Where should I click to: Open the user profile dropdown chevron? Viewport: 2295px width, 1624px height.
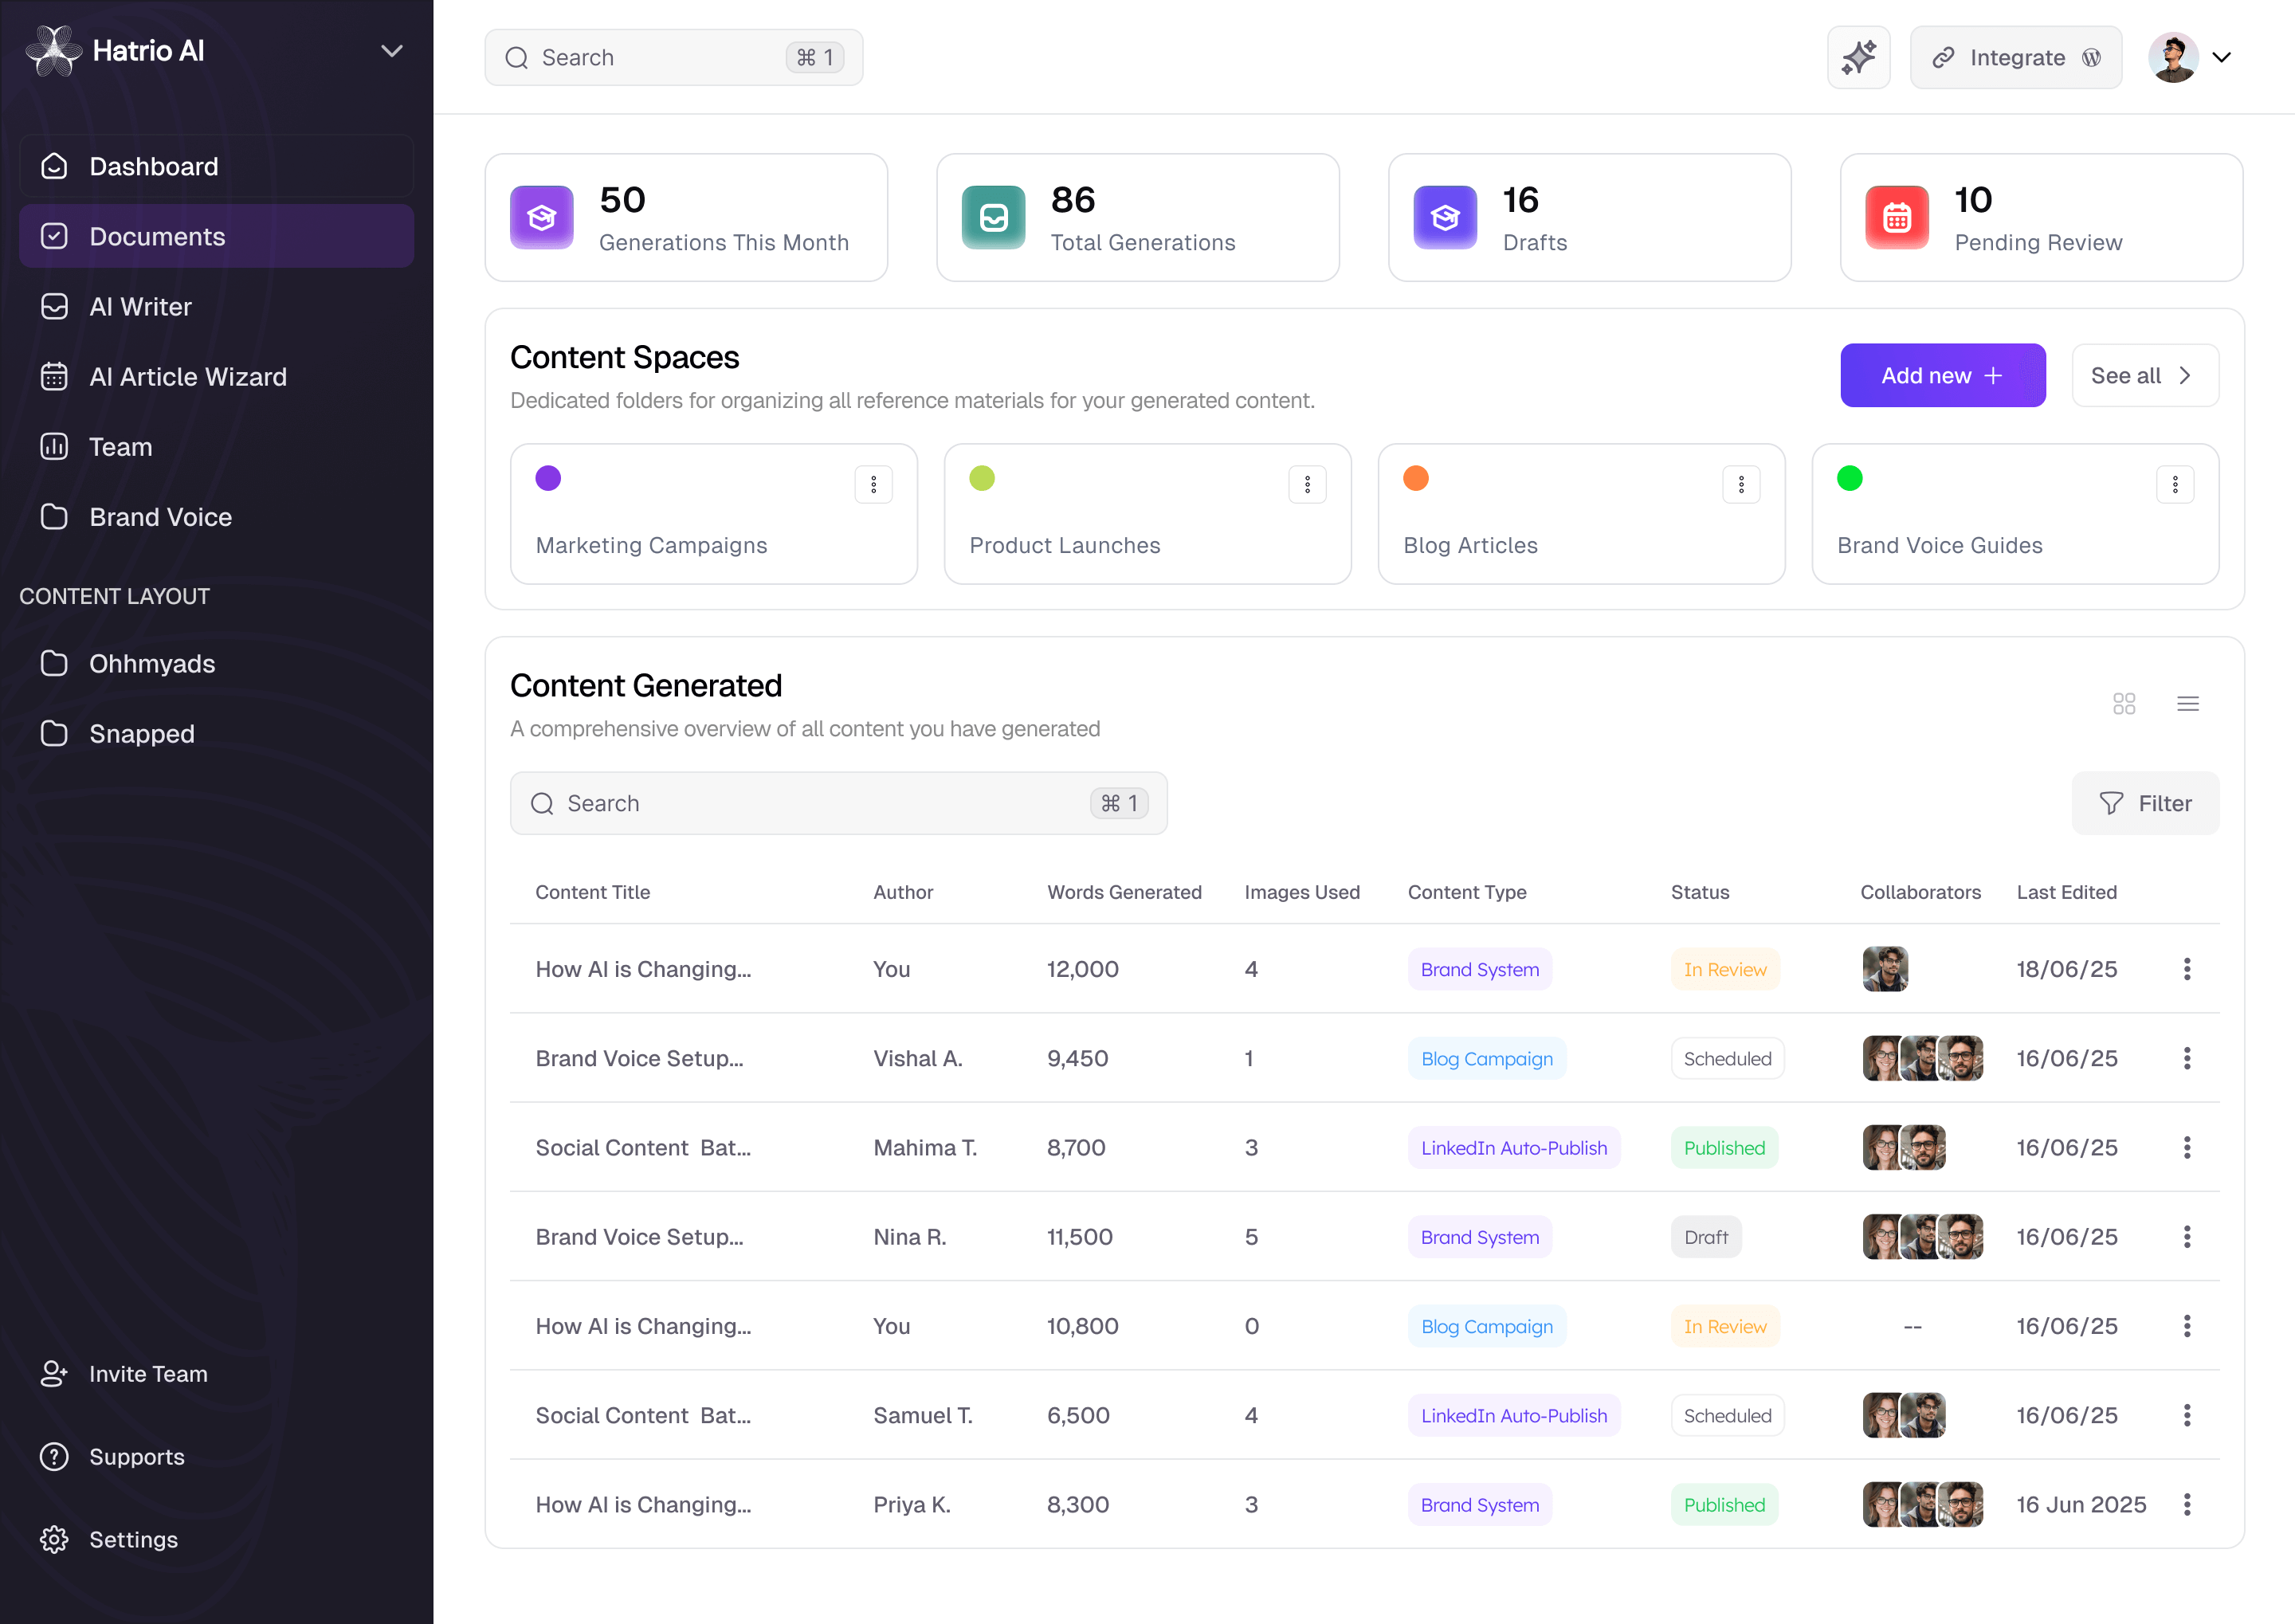pos(2221,57)
